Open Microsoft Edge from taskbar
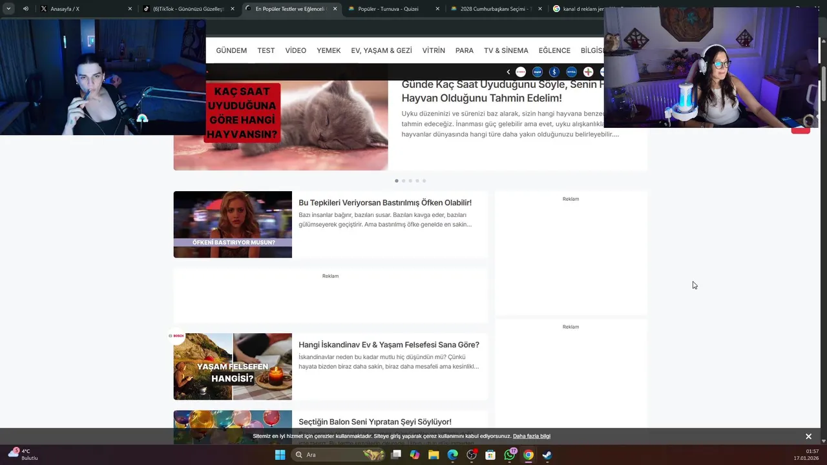The image size is (827, 465). pos(452,455)
